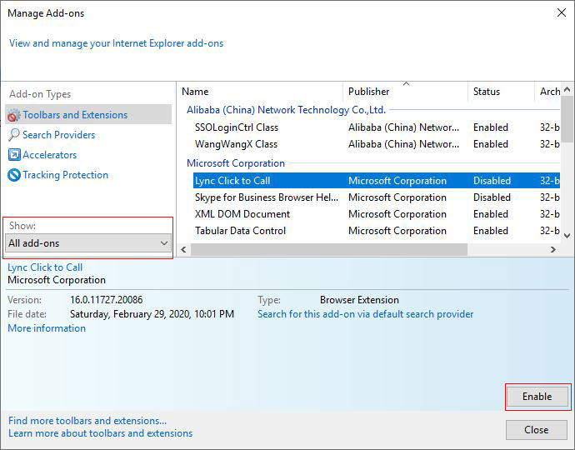Click the Lync Click to Call details title
This screenshot has width=575, height=450.
point(45,267)
